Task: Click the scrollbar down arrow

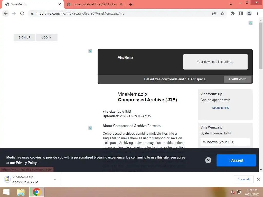Action: point(261,170)
